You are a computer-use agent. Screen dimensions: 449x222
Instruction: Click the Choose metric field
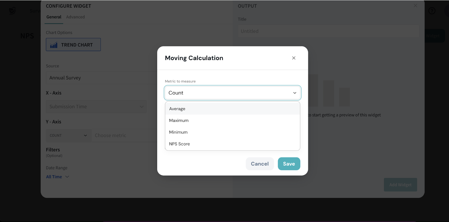[123, 136]
